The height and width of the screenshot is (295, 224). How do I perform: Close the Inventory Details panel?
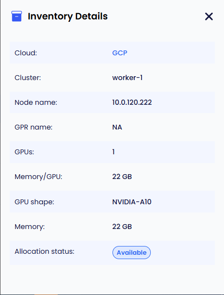pyautogui.click(x=209, y=16)
